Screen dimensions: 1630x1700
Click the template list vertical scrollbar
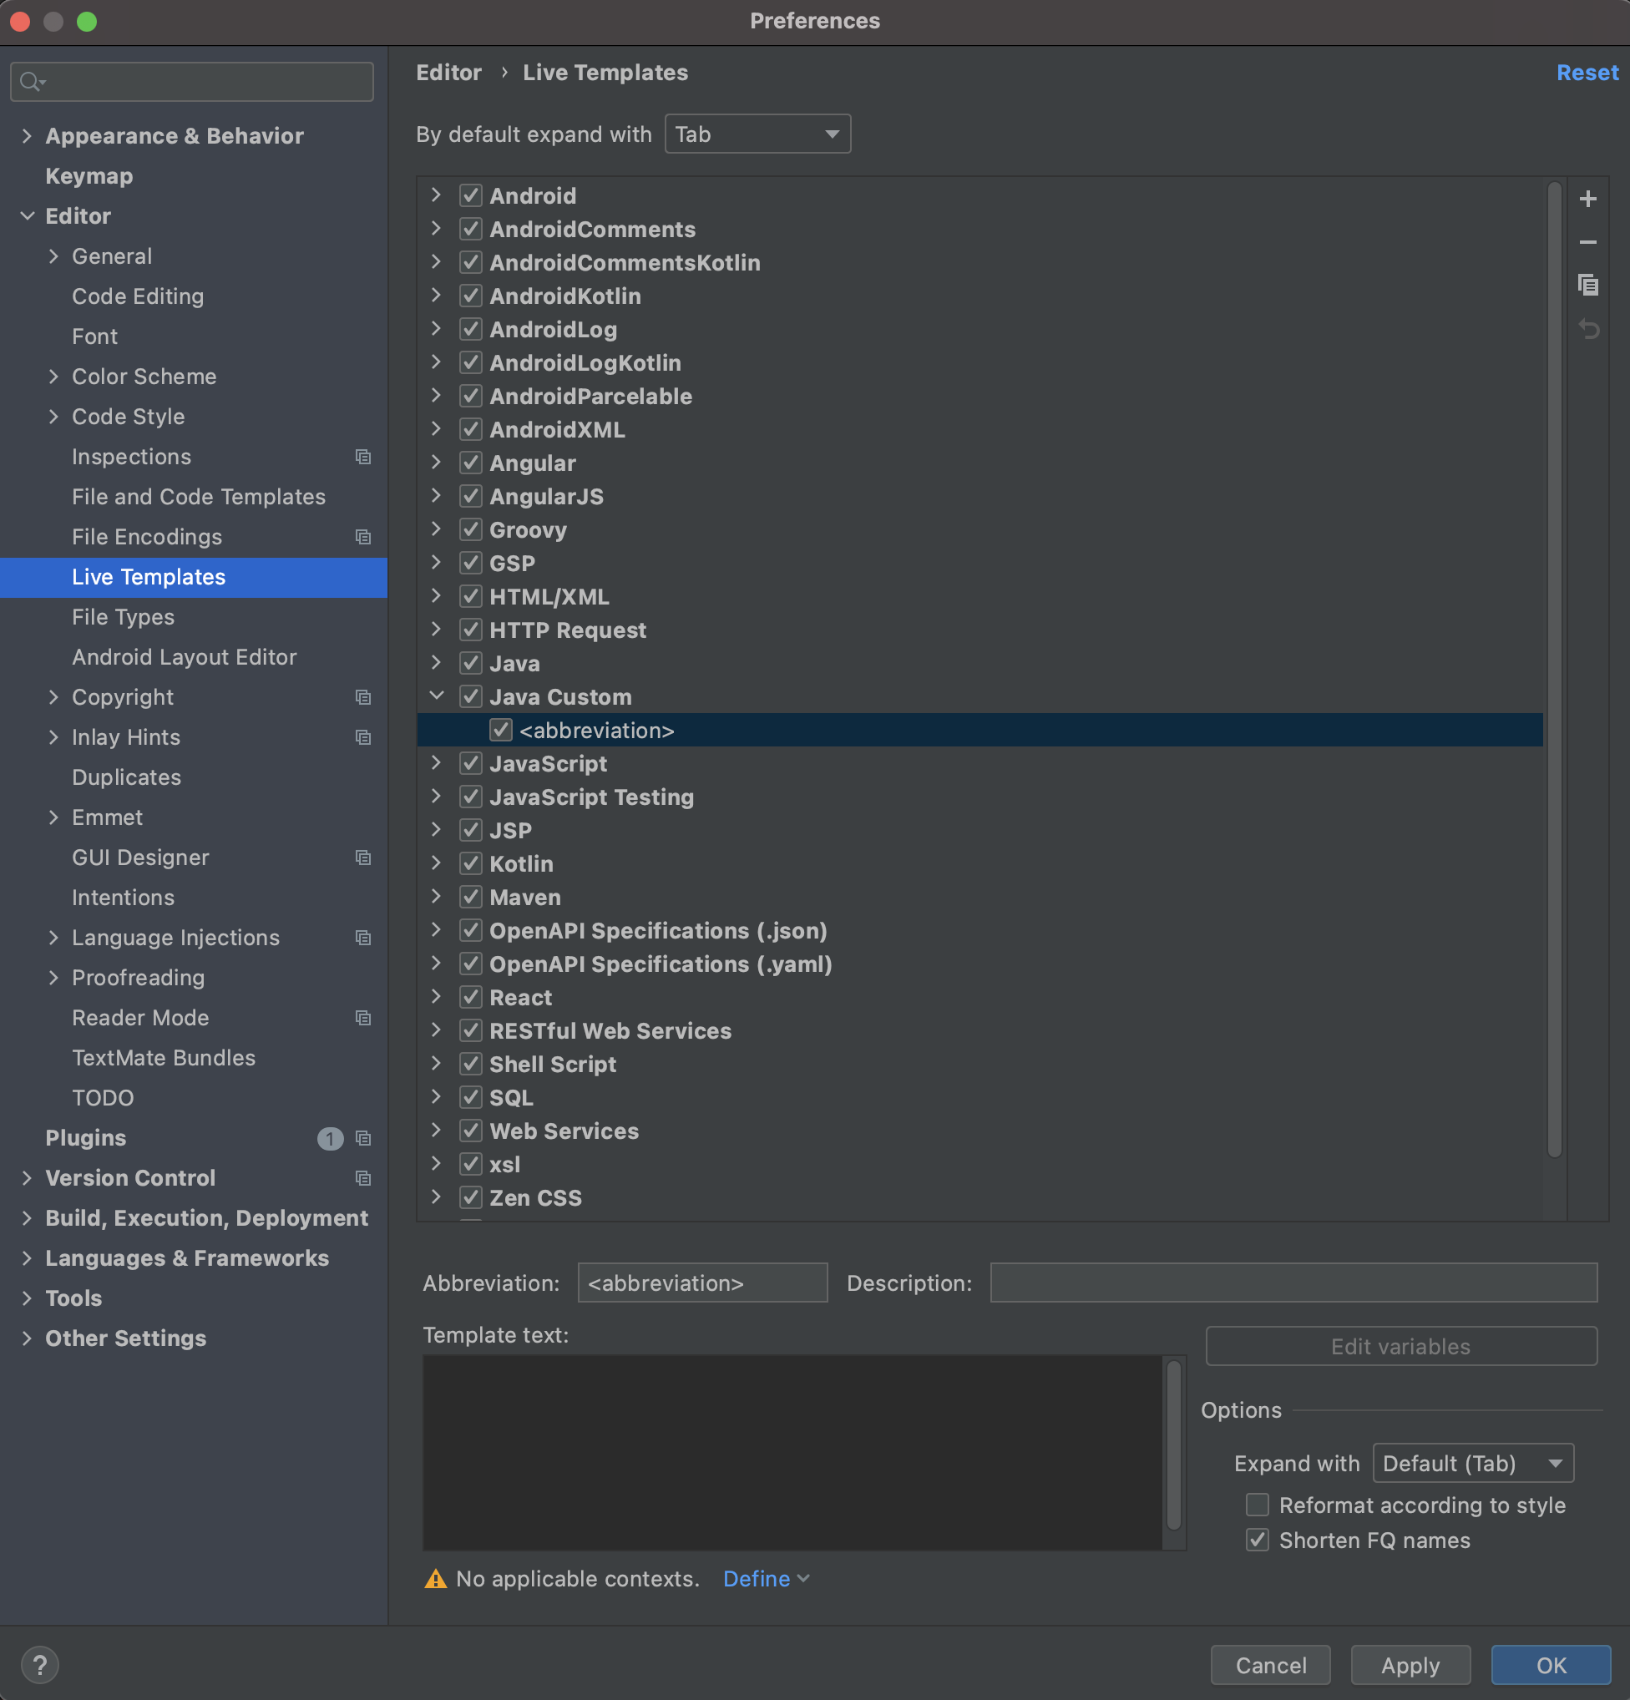pos(1555,668)
